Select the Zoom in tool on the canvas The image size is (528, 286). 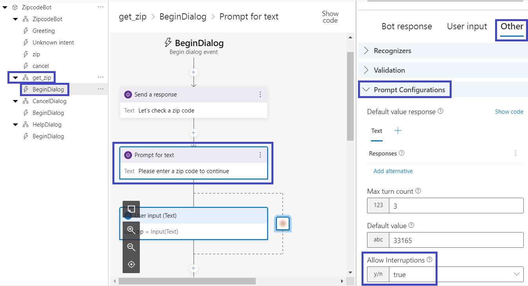131,229
